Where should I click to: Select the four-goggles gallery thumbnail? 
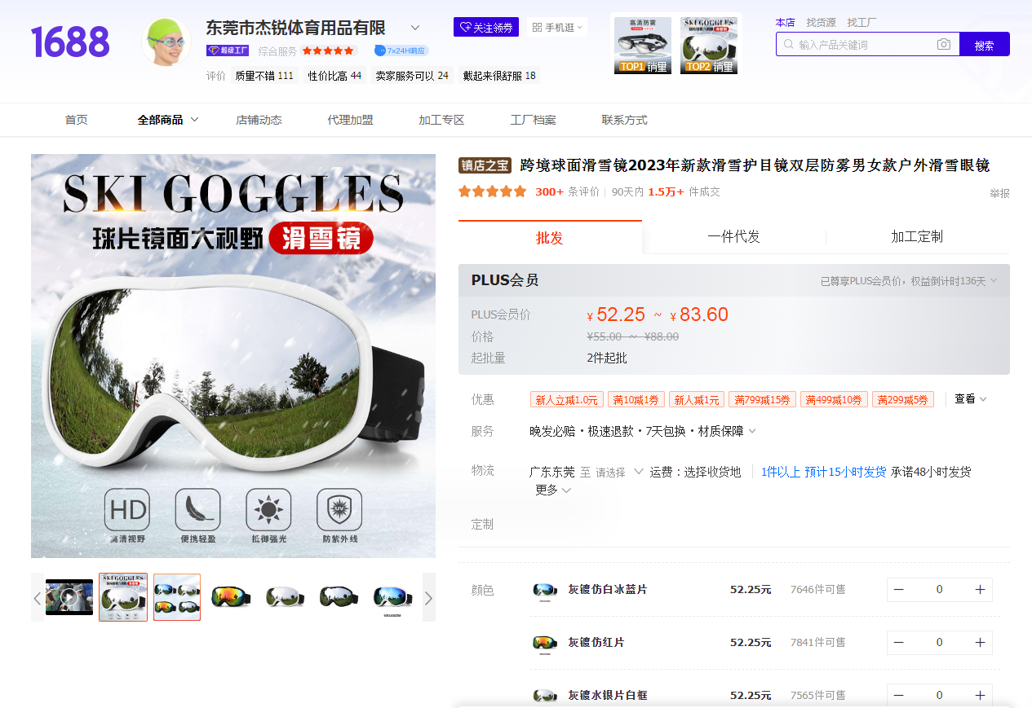click(x=177, y=597)
